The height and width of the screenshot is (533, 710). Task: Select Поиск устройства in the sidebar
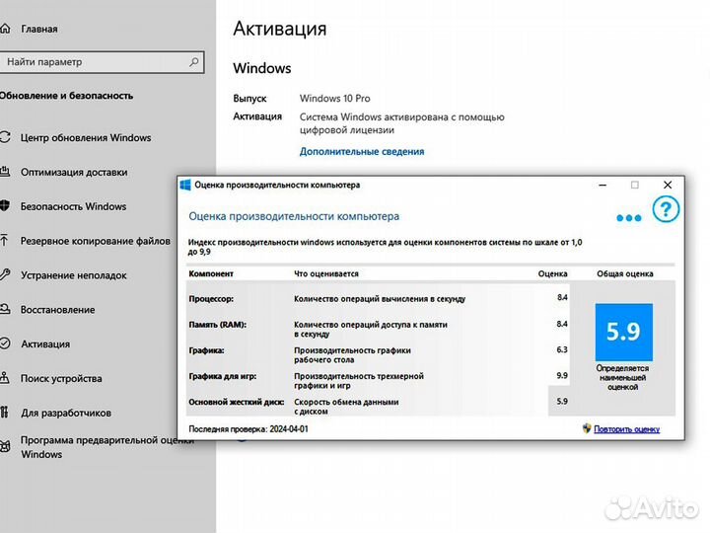click(60, 378)
